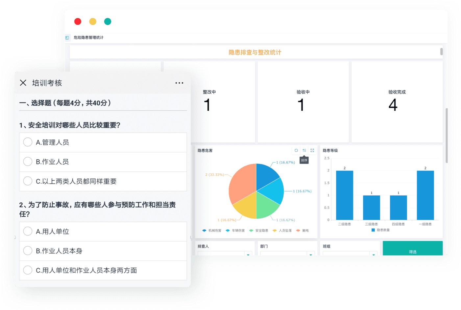Image resolution: width=461 pixels, height=310 pixels.
Task: Open the 部门 dropdown arrow
Action: coord(311,254)
